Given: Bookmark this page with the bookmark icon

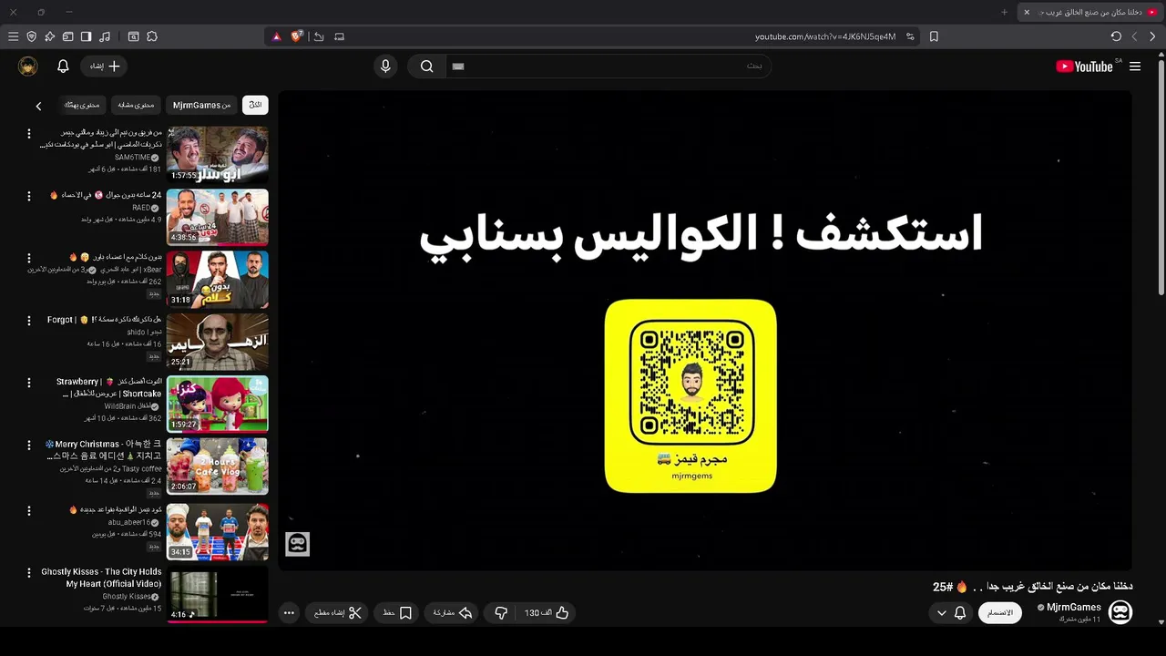Looking at the screenshot, I should click(x=934, y=36).
